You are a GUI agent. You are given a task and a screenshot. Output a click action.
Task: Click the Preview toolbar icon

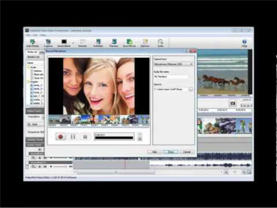coord(114,43)
